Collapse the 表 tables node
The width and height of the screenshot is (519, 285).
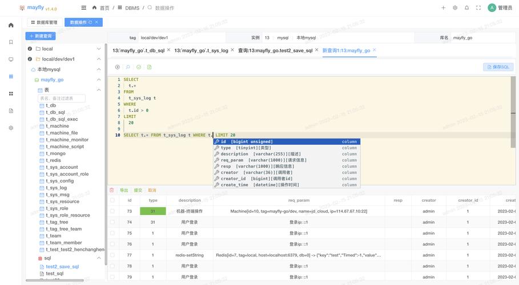pos(99,90)
